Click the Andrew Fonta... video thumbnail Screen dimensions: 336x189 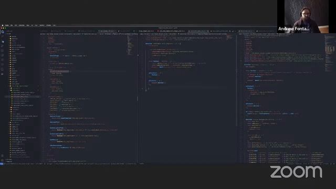[307, 16]
